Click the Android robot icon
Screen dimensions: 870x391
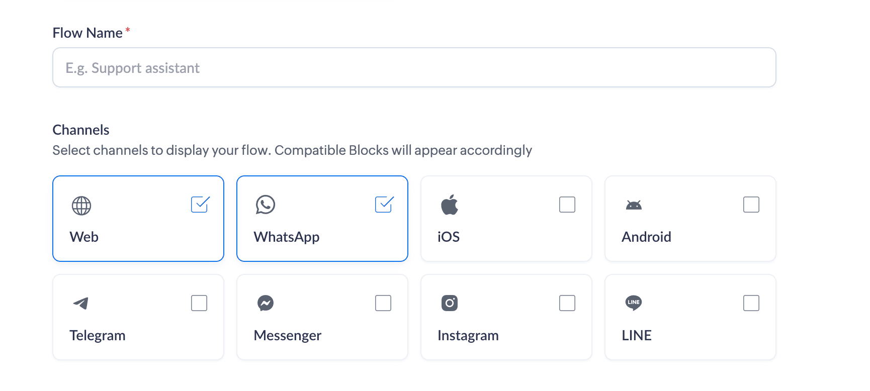coord(634,205)
